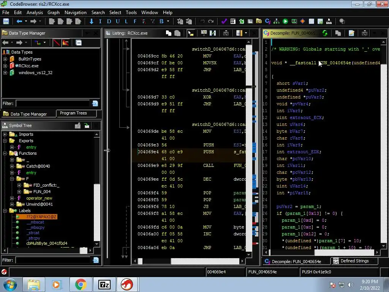Screen dimensions: 389x292
Task: Jump to next label using 'L' icon
Action: [126, 21]
